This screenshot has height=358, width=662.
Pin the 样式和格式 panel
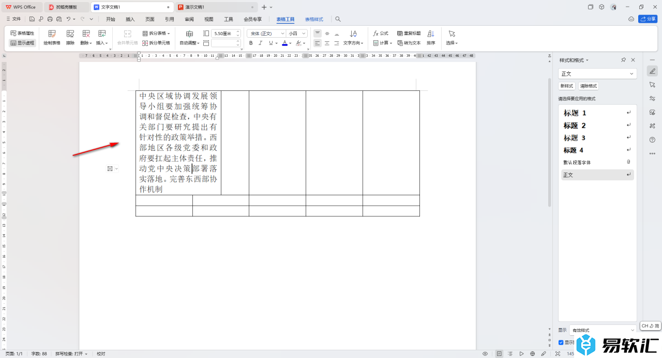click(x=623, y=60)
